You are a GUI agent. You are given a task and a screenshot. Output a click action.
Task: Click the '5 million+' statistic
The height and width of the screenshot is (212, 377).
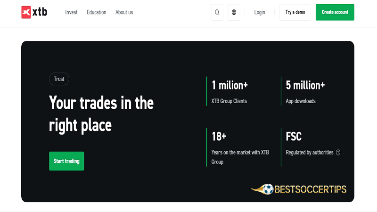tap(305, 85)
